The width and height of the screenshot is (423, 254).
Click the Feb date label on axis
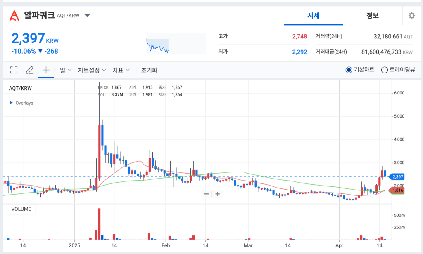point(166,245)
